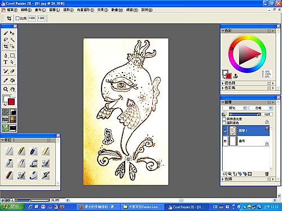This screenshot has width=282, height=211.
Task: Hide layer 1 using its eye icon
Action: tap(225, 131)
